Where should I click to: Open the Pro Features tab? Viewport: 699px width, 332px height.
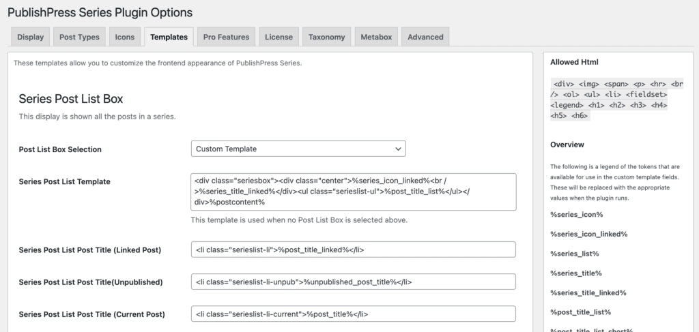coord(226,37)
